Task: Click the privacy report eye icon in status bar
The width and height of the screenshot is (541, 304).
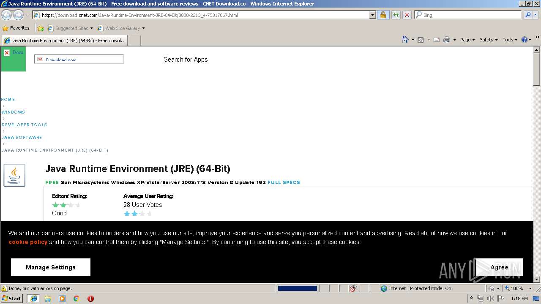Action: 353,288
